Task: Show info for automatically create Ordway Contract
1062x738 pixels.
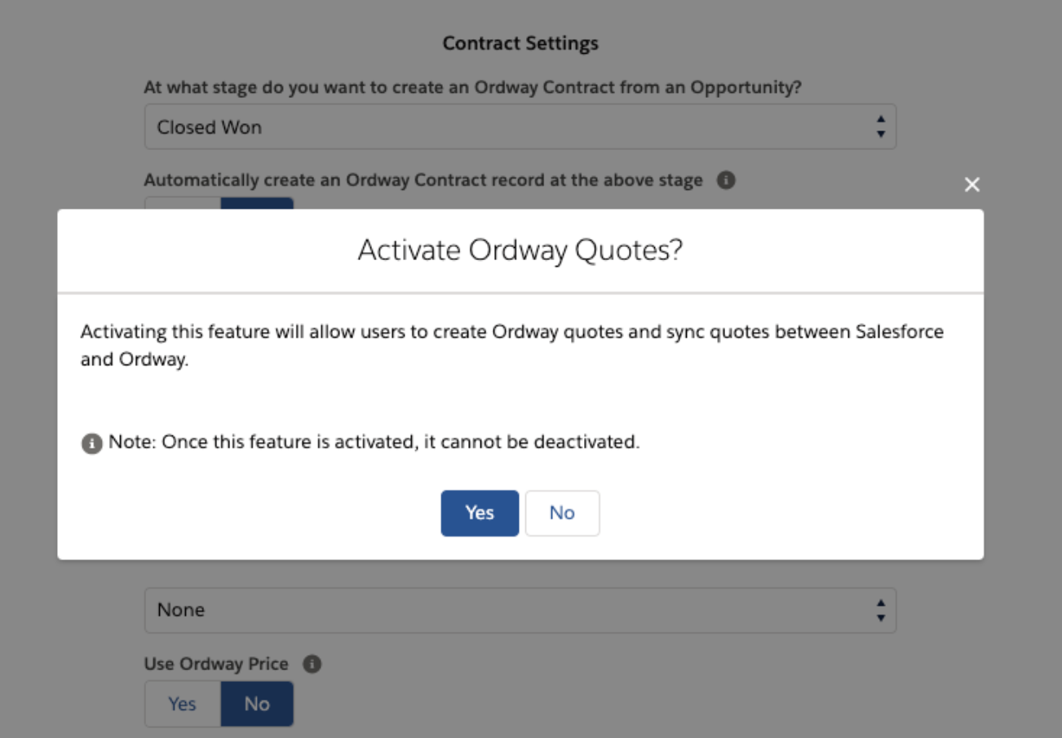Action: [726, 180]
